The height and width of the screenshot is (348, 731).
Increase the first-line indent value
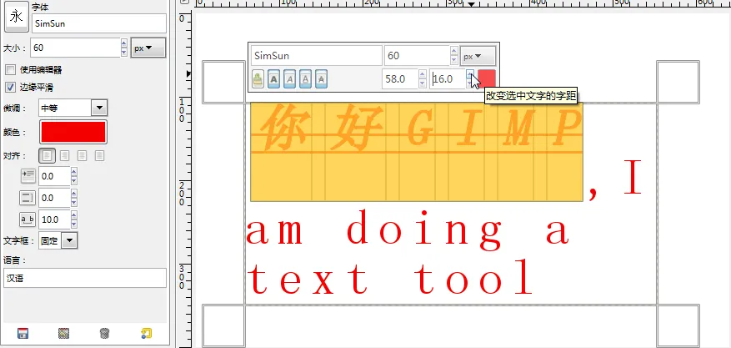[x=73, y=172]
